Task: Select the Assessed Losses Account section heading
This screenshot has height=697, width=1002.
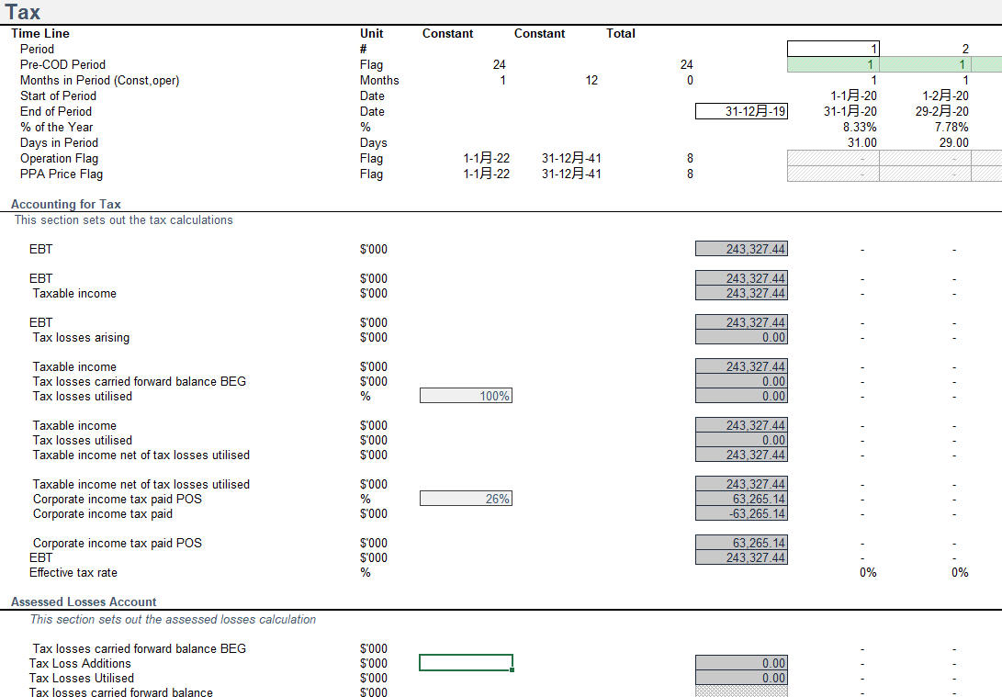Action: coord(84,601)
